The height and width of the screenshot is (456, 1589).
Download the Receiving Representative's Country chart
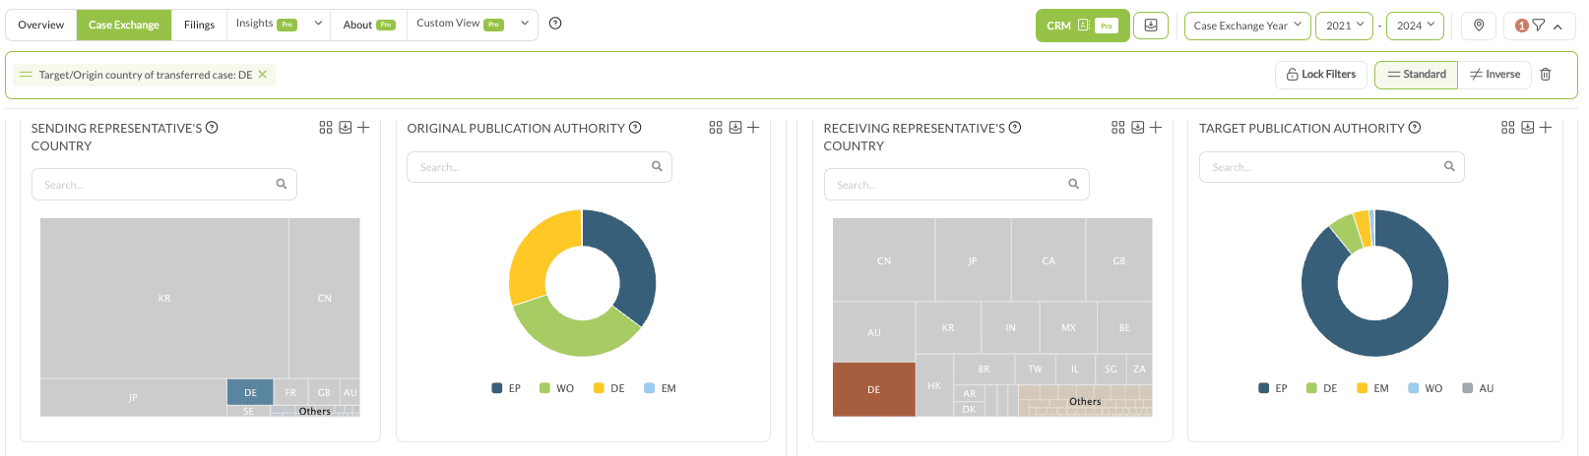(x=1137, y=128)
